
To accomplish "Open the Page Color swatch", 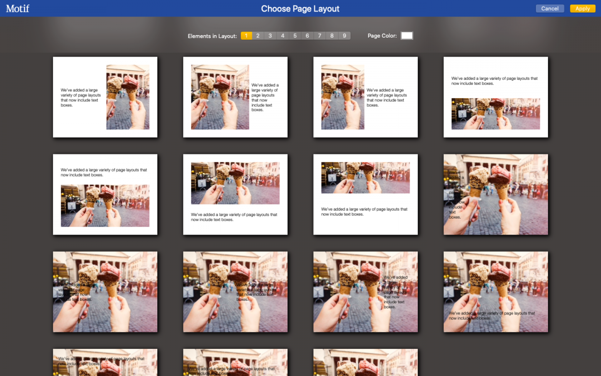I will point(407,36).
